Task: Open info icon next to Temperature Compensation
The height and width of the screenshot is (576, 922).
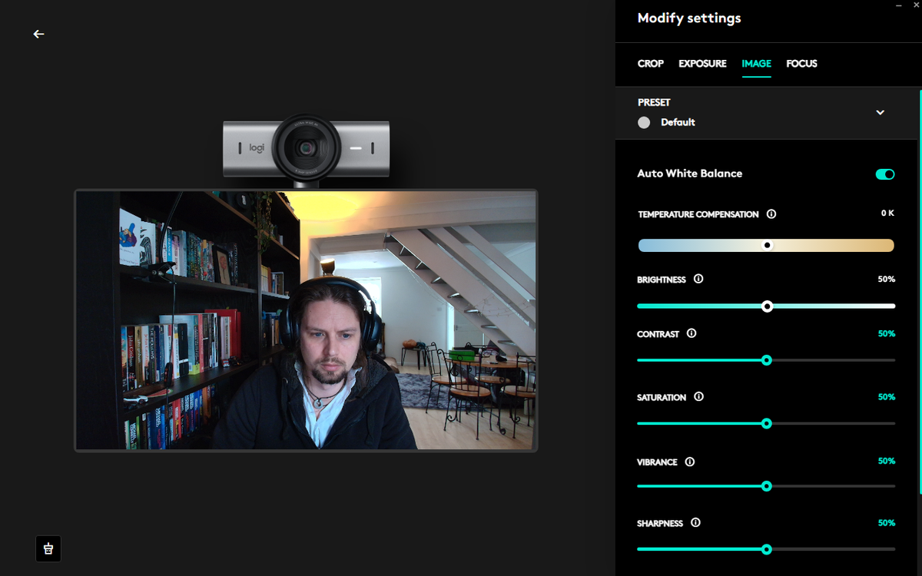Action: (771, 214)
